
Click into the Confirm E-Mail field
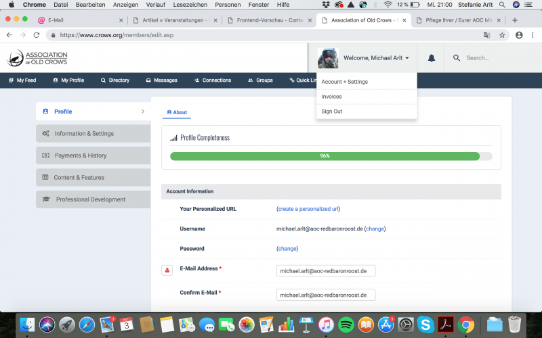pos(326,295)
